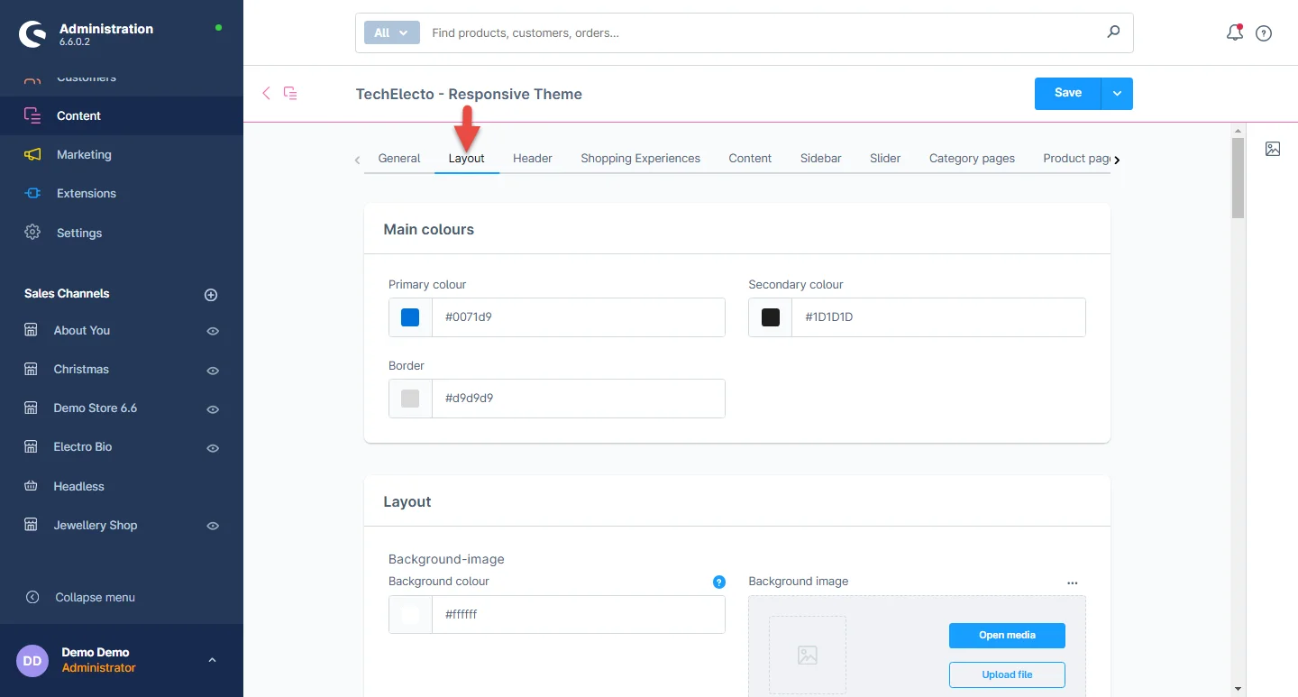Click the Upload file button
The height and width of the screenshot is (697, 1298).
point(1007,674)
